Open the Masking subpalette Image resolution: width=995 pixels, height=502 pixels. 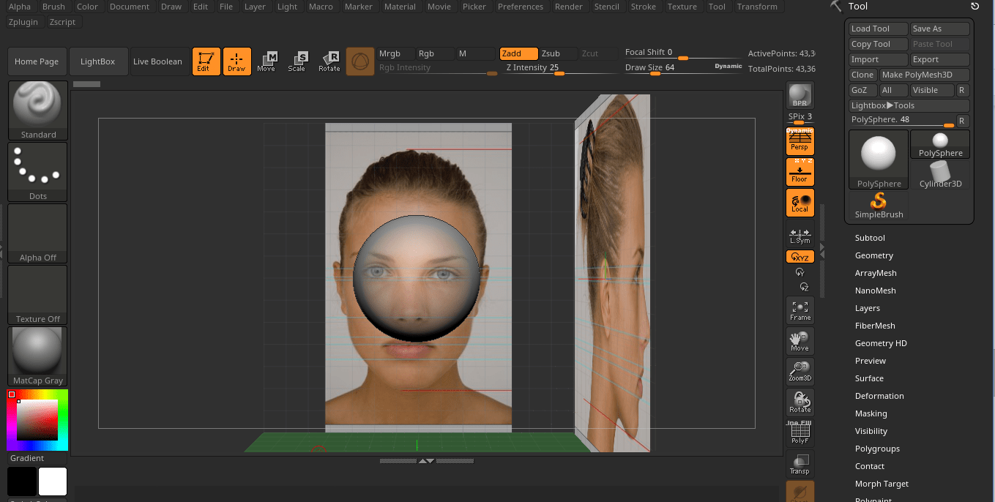point(871,413)
